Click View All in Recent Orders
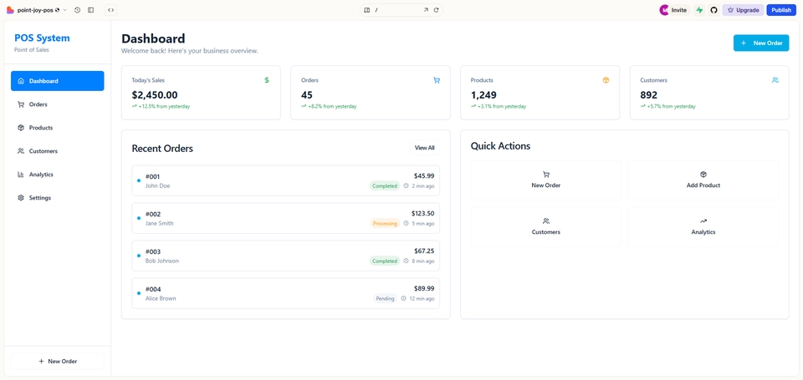 point(424,148)
